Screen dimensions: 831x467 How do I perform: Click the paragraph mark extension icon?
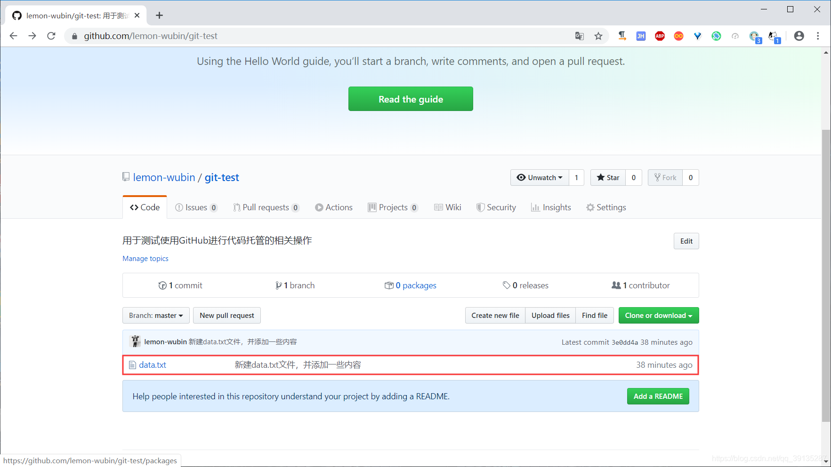tap(622, 36)
